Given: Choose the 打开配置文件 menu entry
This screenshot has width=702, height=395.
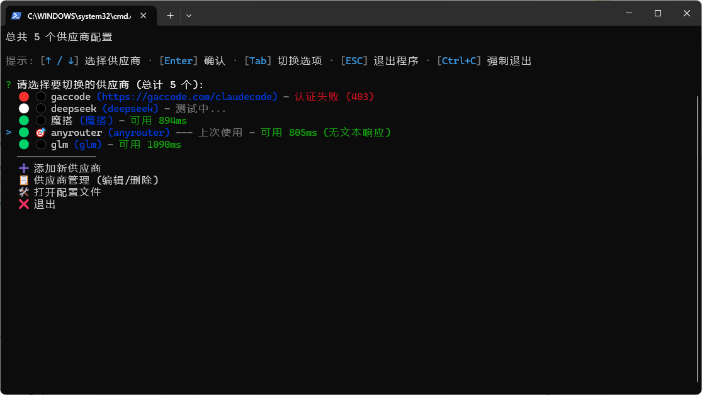Looking at the screenshot, I should (x=67, y=192).
